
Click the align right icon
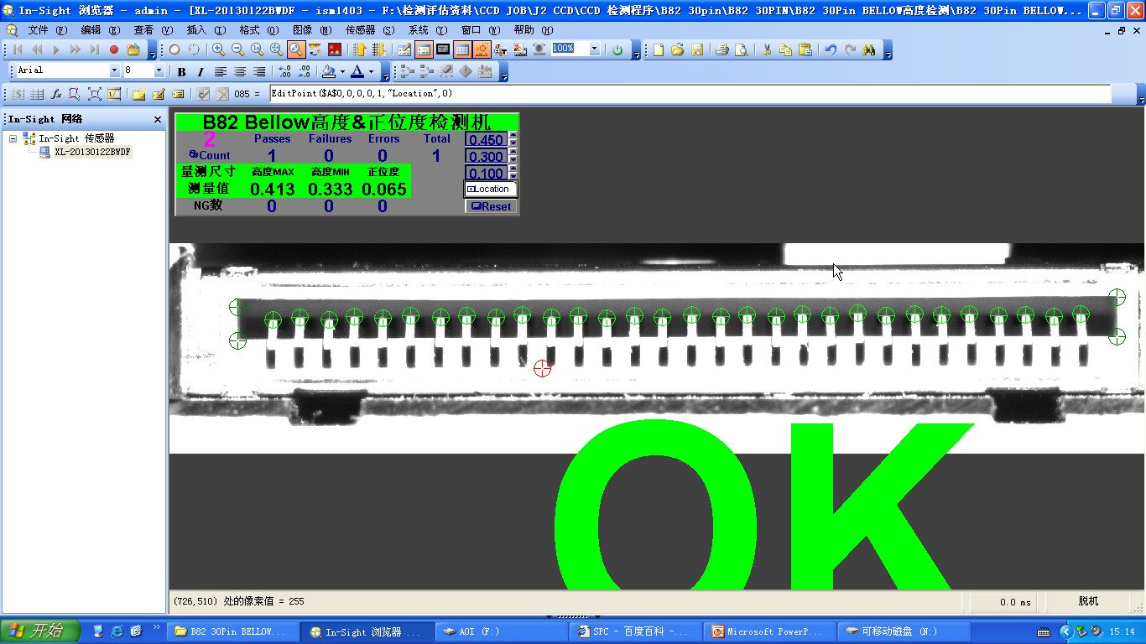258,71
